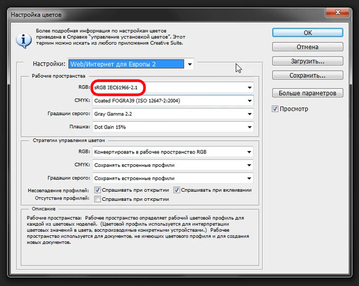
Task: Select the Web/Интернет для Европы 2 field
Action: click(127, 64)
